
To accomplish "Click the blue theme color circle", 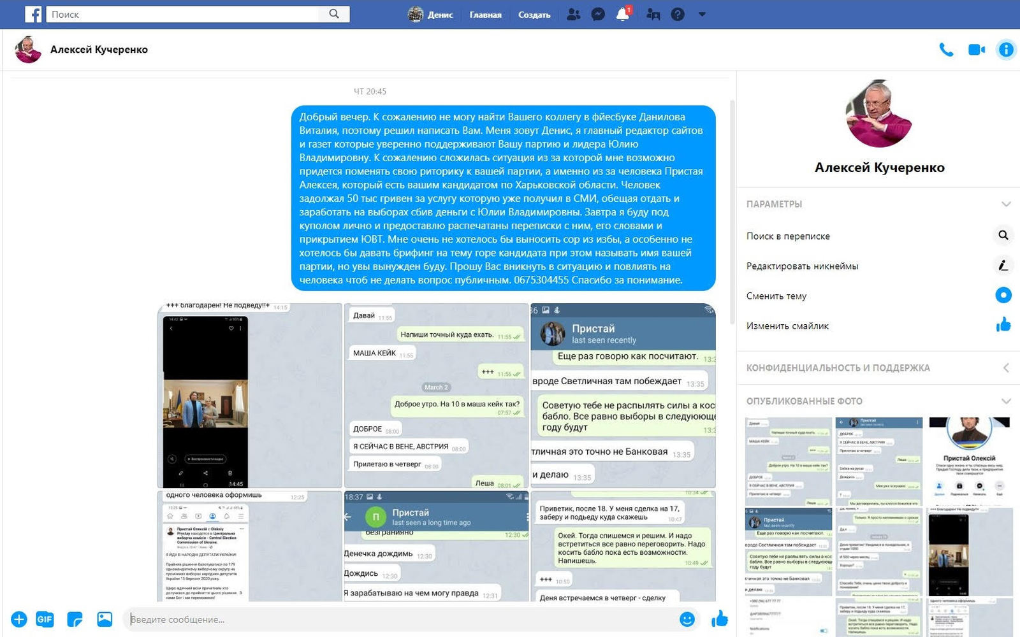I will tap(1003, 296).
